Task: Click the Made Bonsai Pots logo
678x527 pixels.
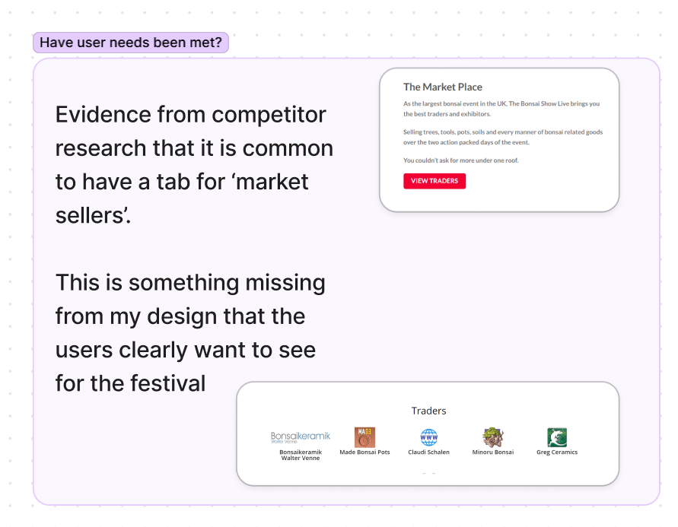Action: pyautogui.click(x=364, y=437)
